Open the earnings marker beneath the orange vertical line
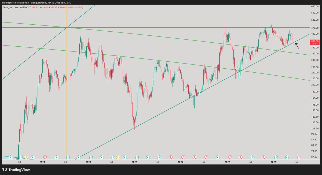322x175 pixels. (68, 157)
